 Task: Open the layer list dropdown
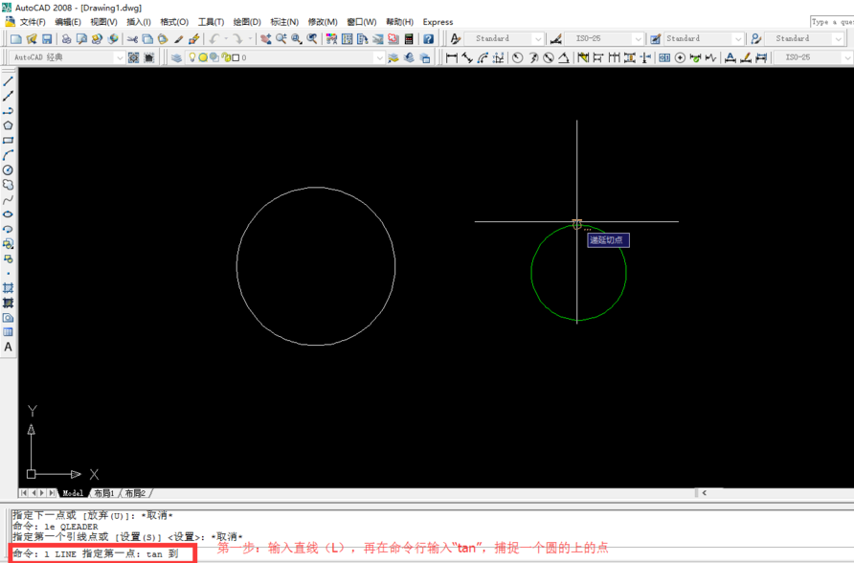[x=378, y=57]
